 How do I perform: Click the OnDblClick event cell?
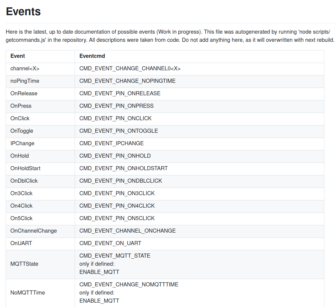coord(24,181)
